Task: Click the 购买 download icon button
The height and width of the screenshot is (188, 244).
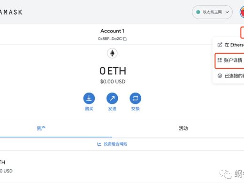Action: [x=89, y=98]
